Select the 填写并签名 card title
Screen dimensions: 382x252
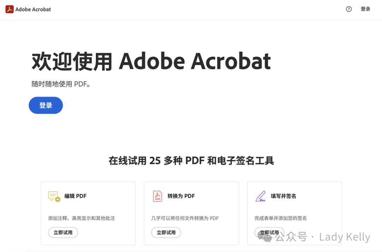click(x=283, y=196)
